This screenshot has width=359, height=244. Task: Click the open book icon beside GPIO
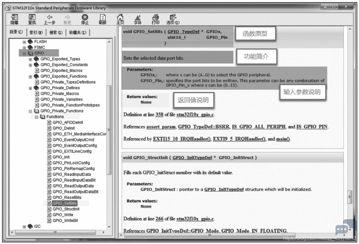click(x=30, y=53)
